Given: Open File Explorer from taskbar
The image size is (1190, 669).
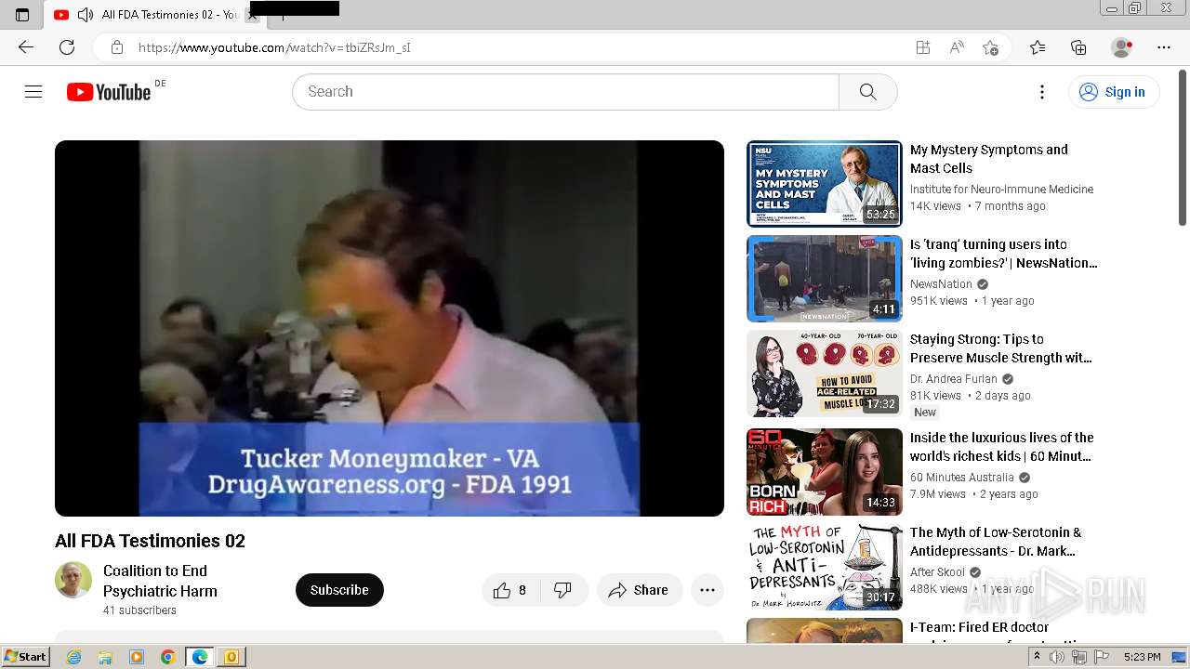Looking at the screenshot, I should point(105,657).
